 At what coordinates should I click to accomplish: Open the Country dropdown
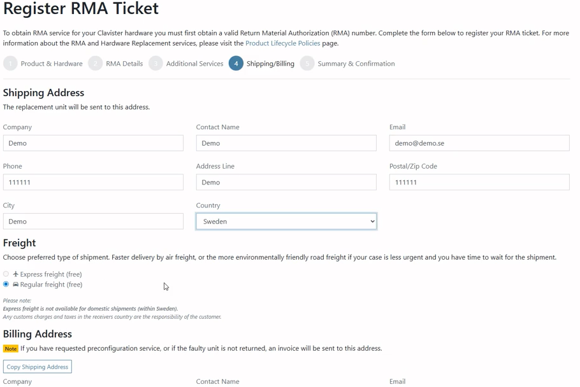click(286, 222)
